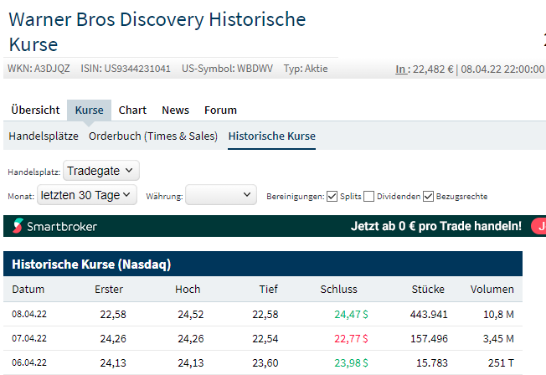Select date cell 06.04.22
The width and height of the screenshot is (546, 375).
click(x=29, y=362)
